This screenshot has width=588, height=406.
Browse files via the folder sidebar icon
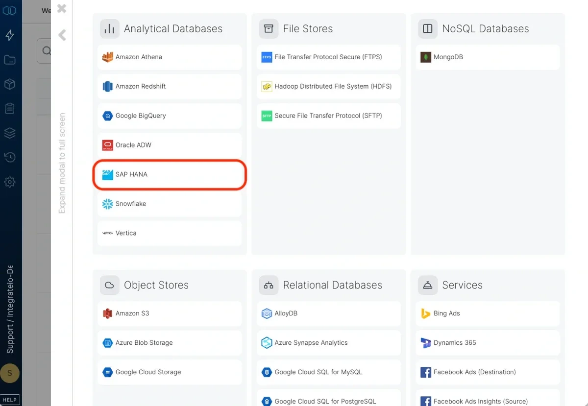[x=10, y=59]
